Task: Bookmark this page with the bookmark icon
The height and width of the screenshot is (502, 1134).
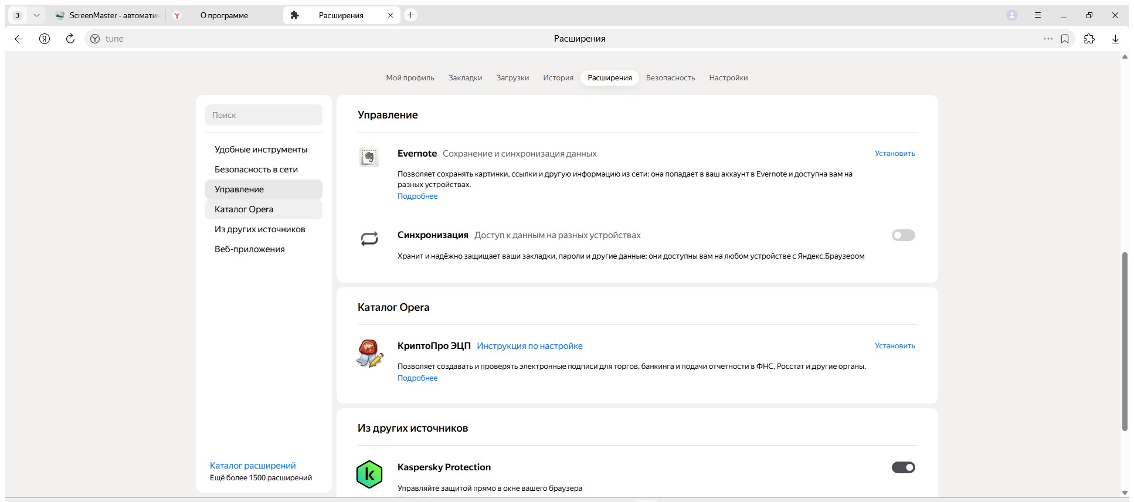Action: 1065,39
